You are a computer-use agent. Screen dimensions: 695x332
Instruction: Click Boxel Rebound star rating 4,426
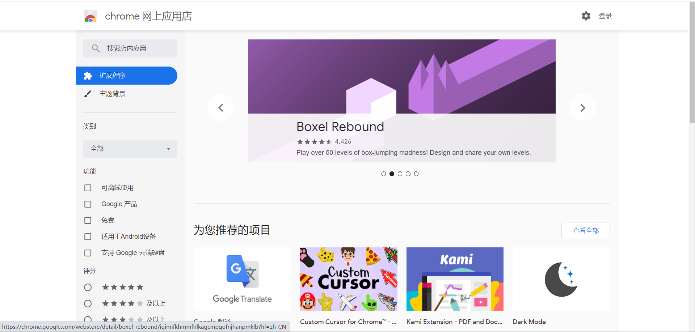324,142
